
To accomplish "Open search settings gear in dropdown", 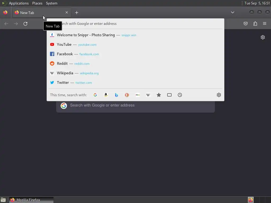I will pos(219,95).
